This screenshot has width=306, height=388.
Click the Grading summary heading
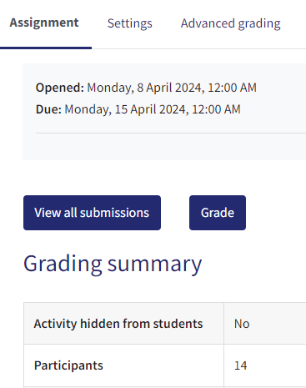[x=113, y=265]
